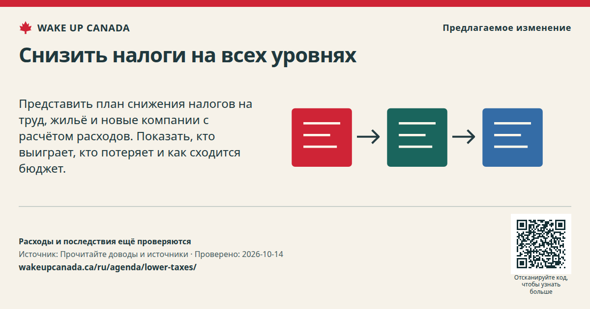
Task: Click the source line 'Источник: Прочитайте доводы и источники'
Action: (103, 254)
